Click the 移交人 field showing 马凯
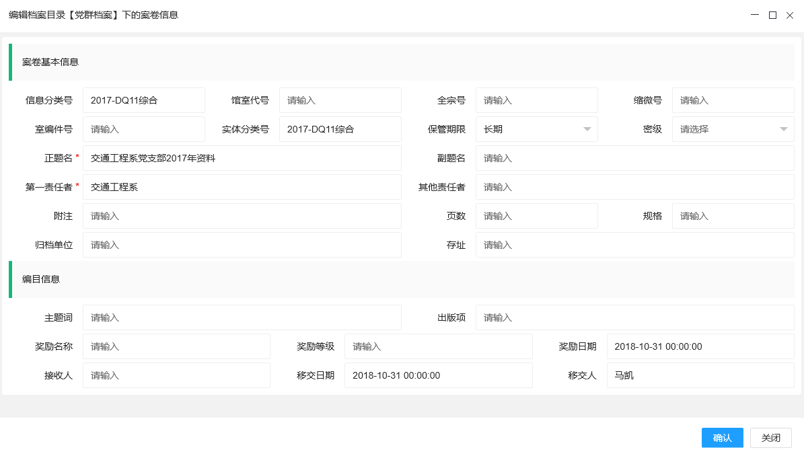The image size is (804, 454). (x=700, y=375)
